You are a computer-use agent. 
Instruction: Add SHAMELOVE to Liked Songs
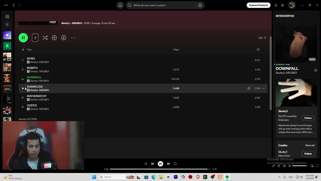coord(249,88)
